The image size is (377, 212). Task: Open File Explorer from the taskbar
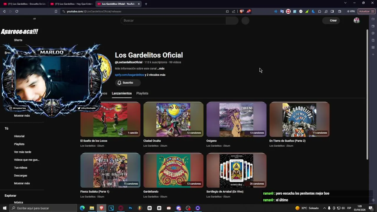pos(92,208)
